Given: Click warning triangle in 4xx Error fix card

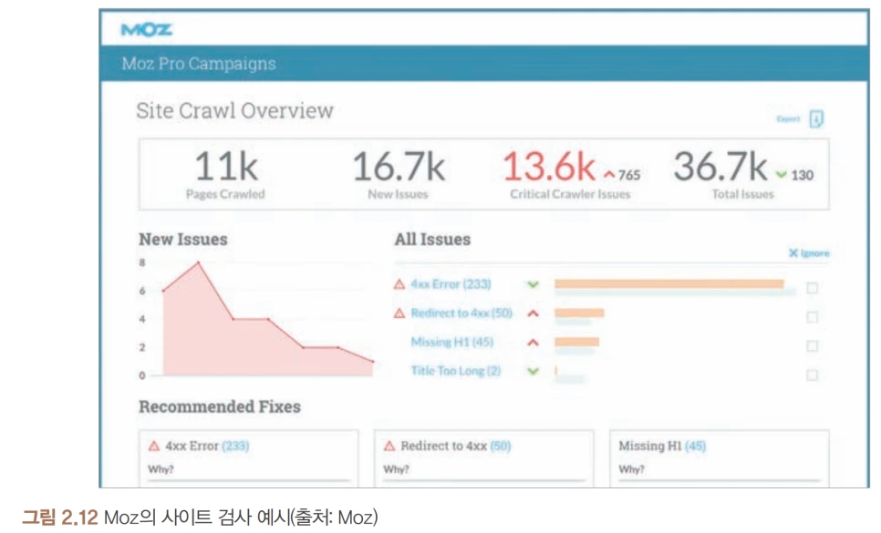Looking at the screenshot, I should click(154, 446).
